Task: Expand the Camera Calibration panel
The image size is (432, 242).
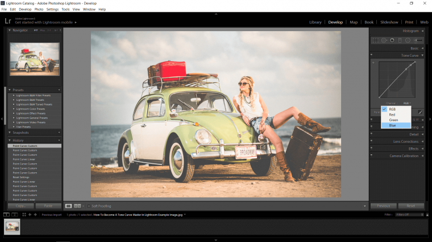Action: (x=422, y=156)
